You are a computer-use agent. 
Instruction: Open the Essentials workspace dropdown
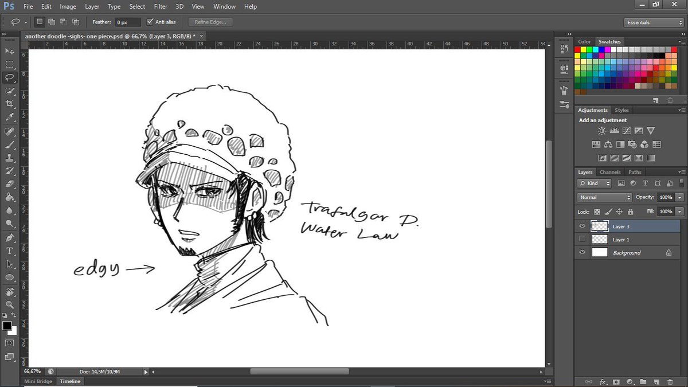(654, 22)
